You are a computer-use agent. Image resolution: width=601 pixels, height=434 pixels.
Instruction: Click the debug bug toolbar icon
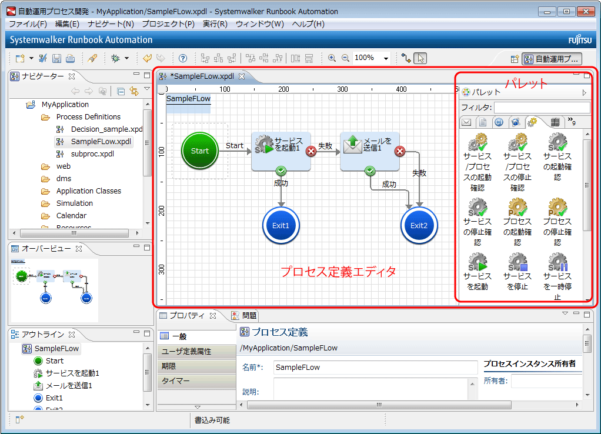115,58
